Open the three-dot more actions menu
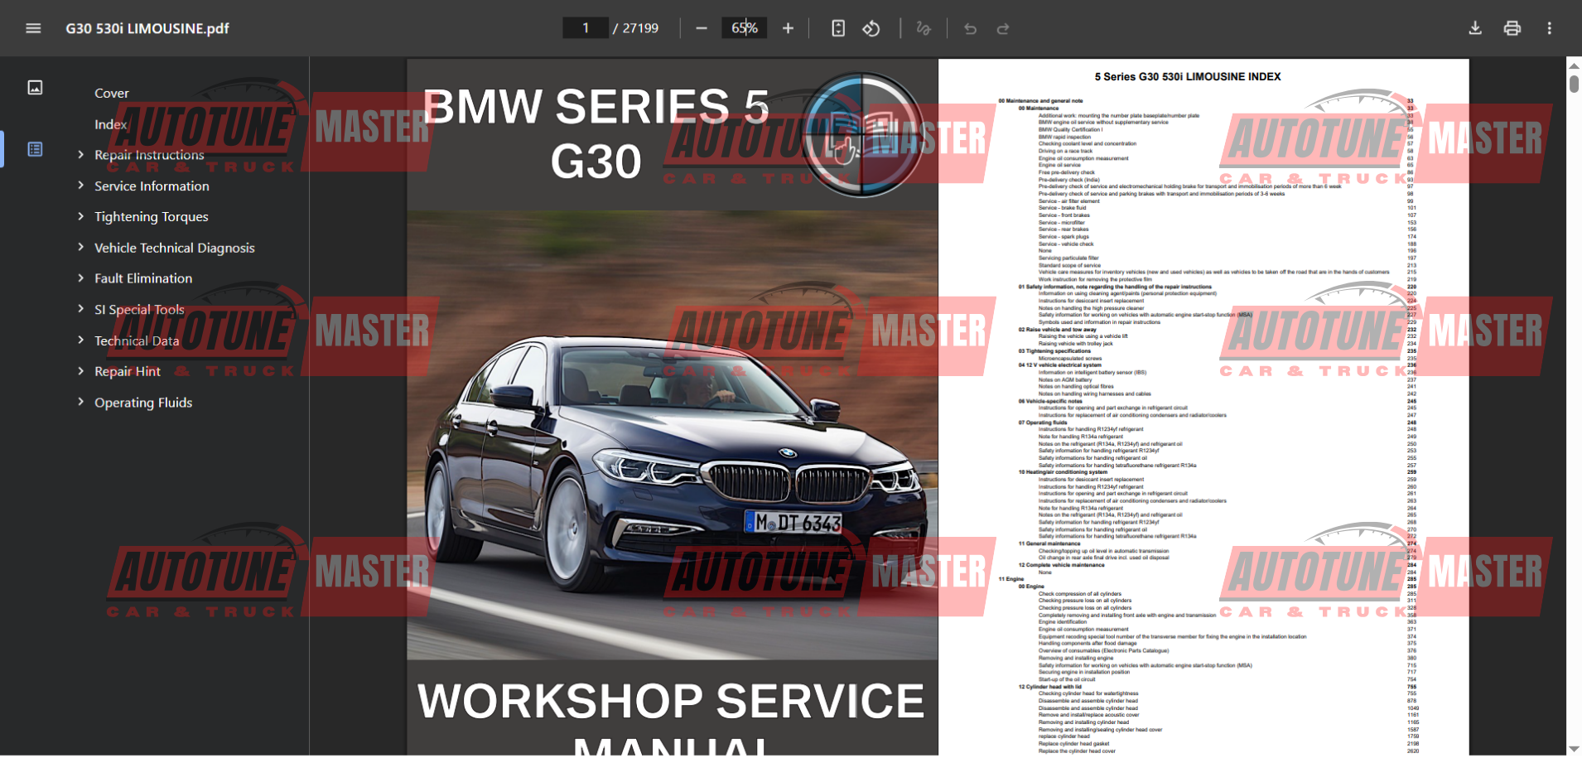The height and width of the screenshot is (763, 1582). 1550,28
